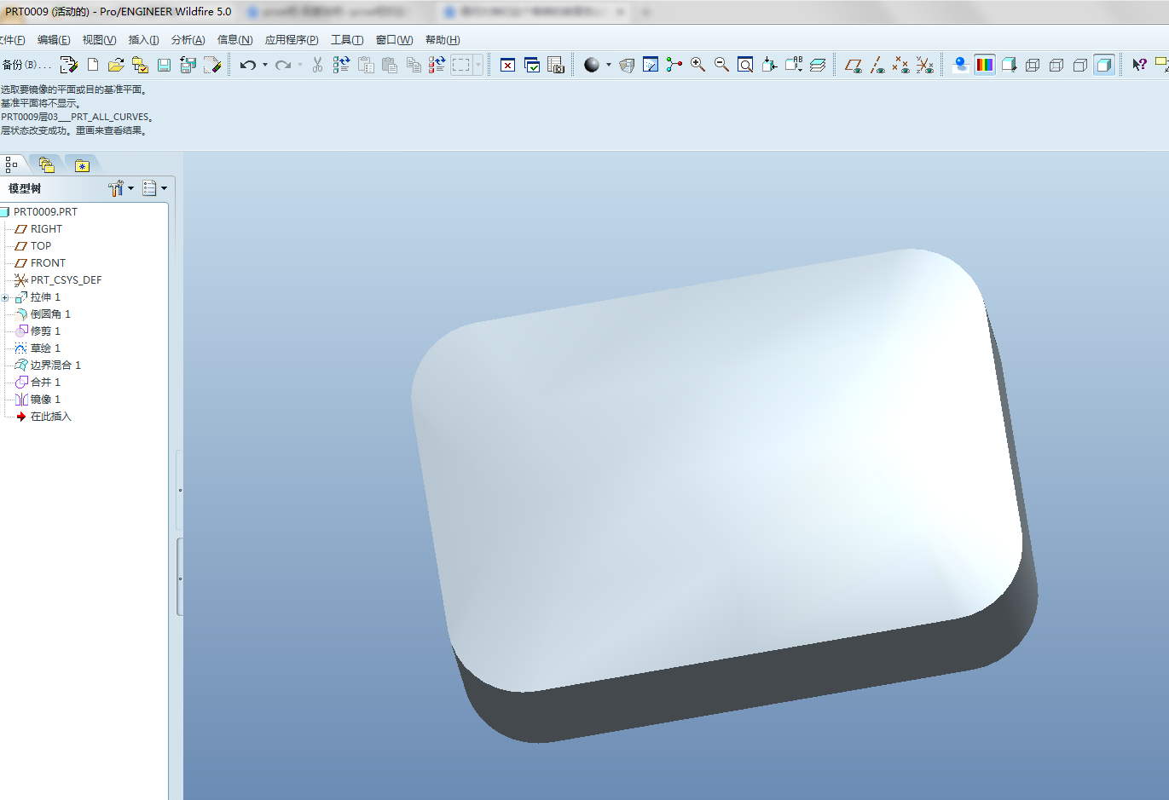Expand the 拉伸 1 feature node
The image size is (1169, 800).
[5, 297]
